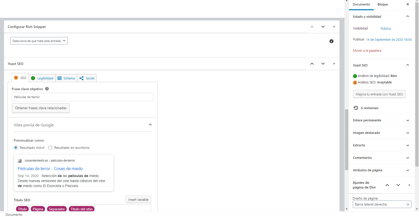Click the Separador variable tag
Screen dimensions: 419x217
pyautogui.click(x=57, y=209)
